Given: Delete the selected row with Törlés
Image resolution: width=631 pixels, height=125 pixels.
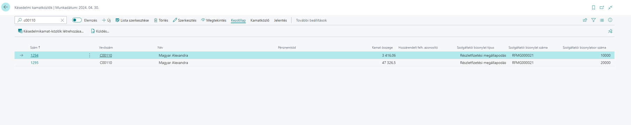Looking at the screenshot, I should click(161, 20).
